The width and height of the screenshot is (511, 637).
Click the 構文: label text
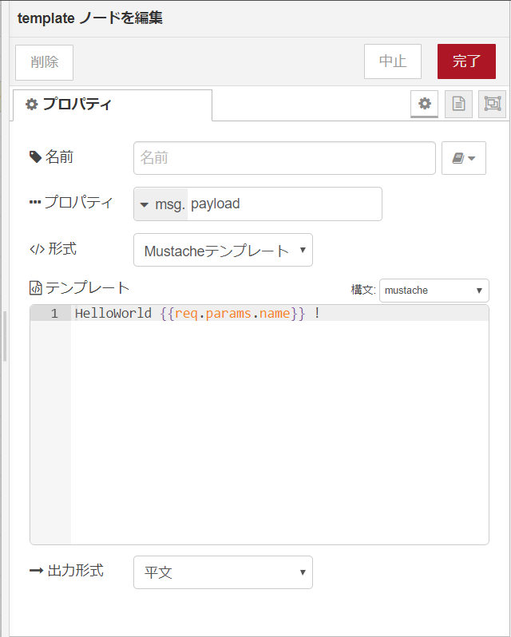(363, 290)
